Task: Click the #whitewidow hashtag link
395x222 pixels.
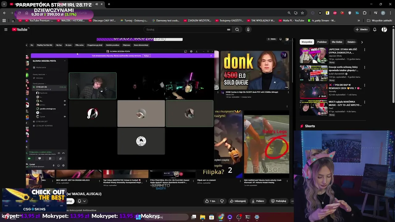Action: [90, 210]
